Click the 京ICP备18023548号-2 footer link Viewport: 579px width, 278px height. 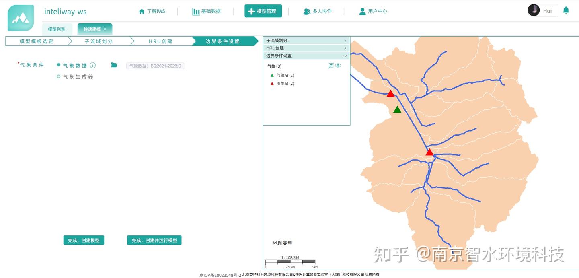(220, 275)
